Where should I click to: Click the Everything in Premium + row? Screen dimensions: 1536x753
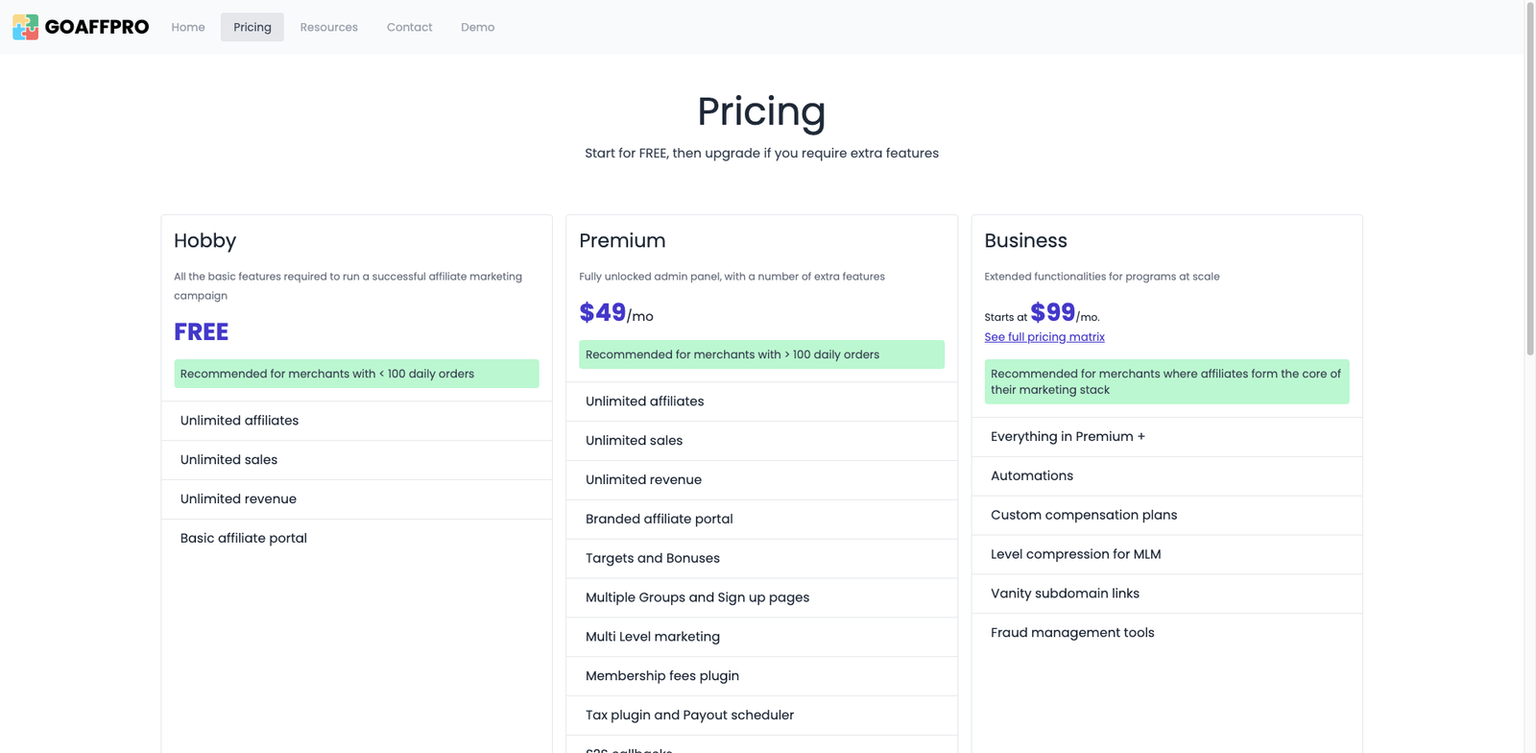pyautogui.click(x=1166, y=437)
